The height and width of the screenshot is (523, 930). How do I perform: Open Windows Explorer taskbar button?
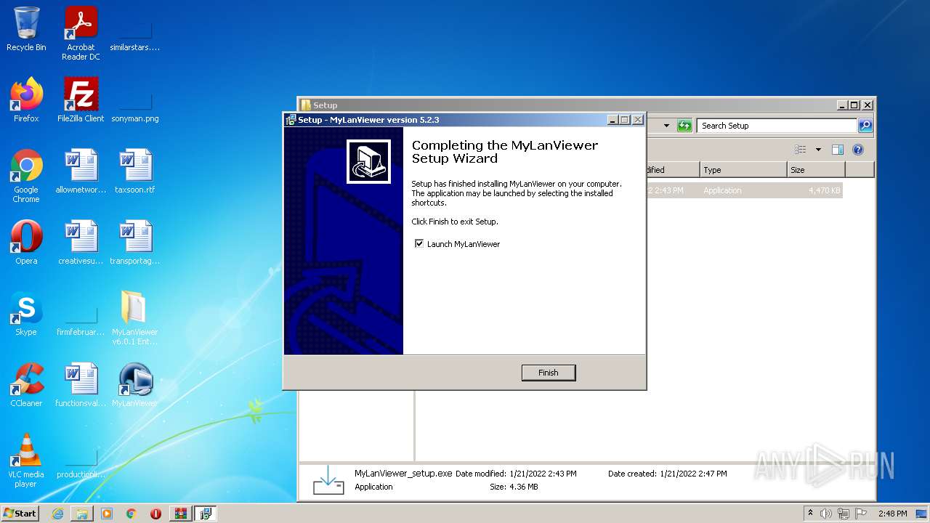pos(82,514)
